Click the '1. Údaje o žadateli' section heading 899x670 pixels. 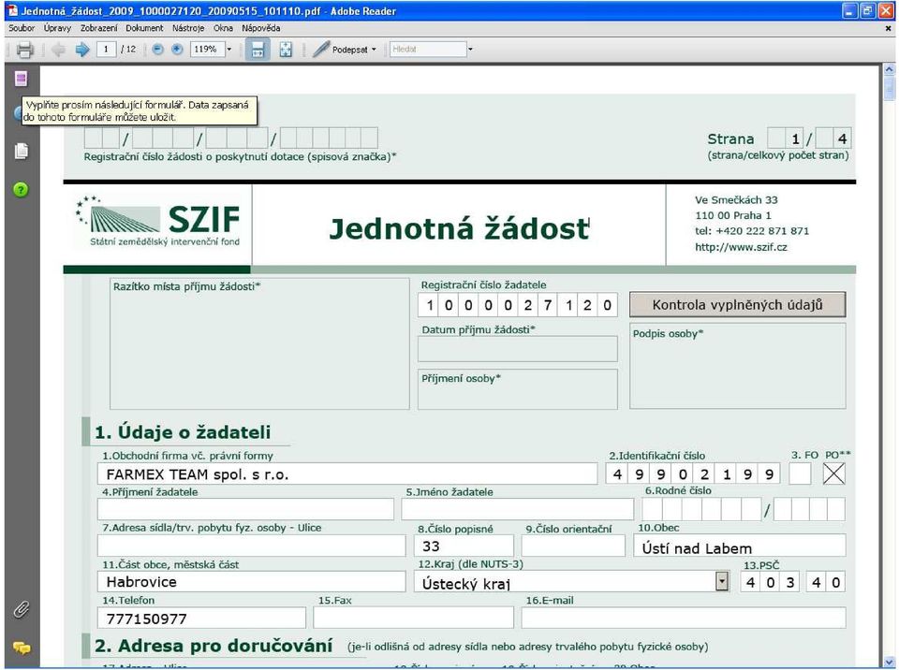coord(183,432)
